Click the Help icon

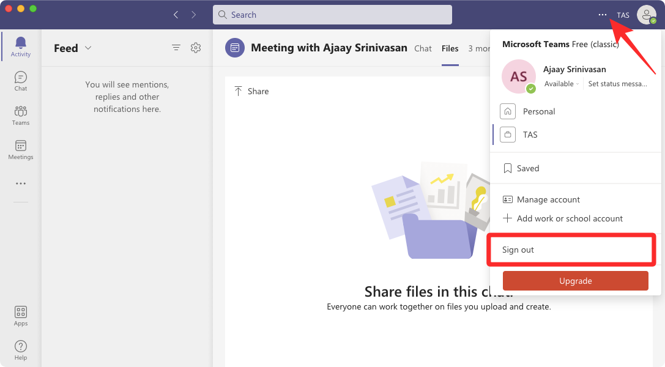tap(20, 347)
